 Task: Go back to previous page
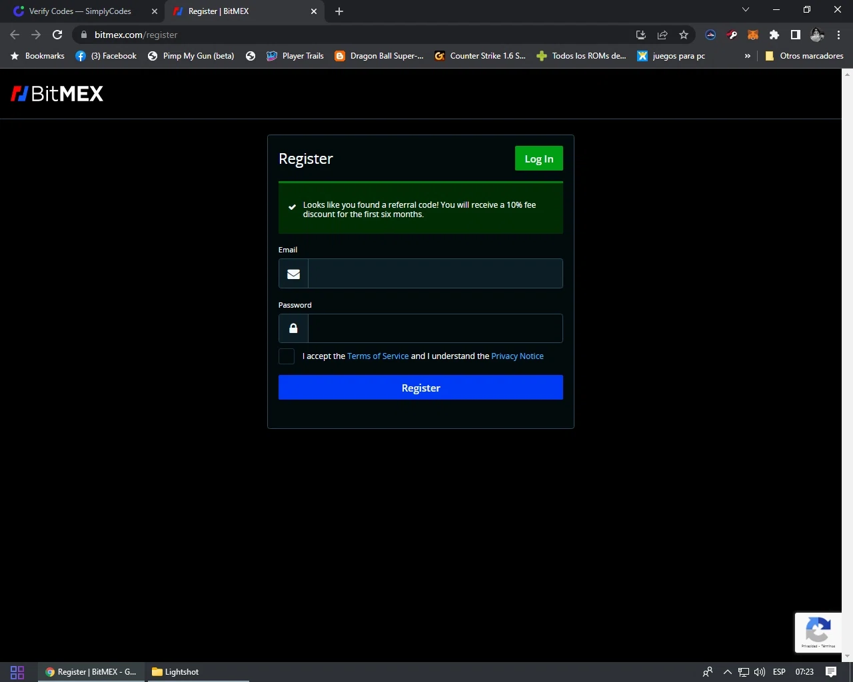tap(15, 35)
